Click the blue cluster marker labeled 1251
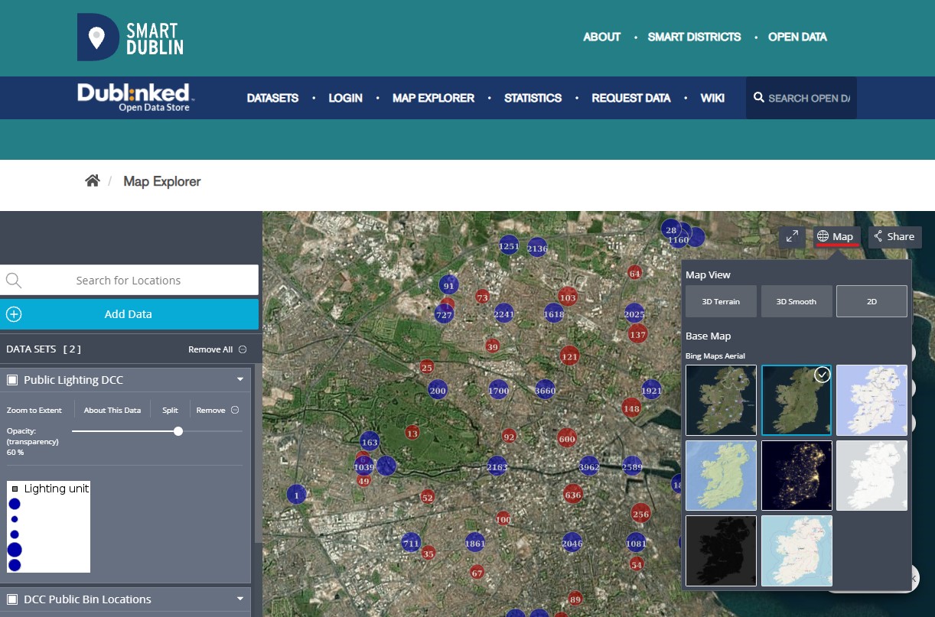Screen dimensions: 935x617 [x=509, y=246]
